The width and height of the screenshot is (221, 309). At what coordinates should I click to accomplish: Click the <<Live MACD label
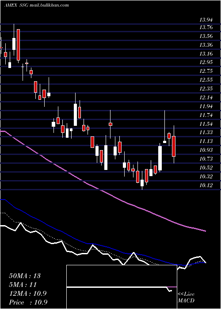[186, 298]
